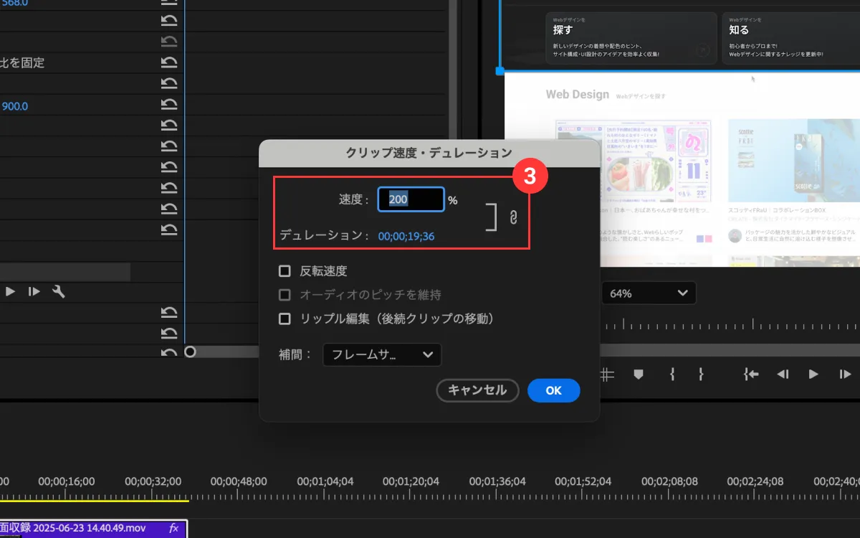The width and height of the screenshot is (860, 538).
Task: Click reset icon next to the 900.0 value
Action: (169, 106)
